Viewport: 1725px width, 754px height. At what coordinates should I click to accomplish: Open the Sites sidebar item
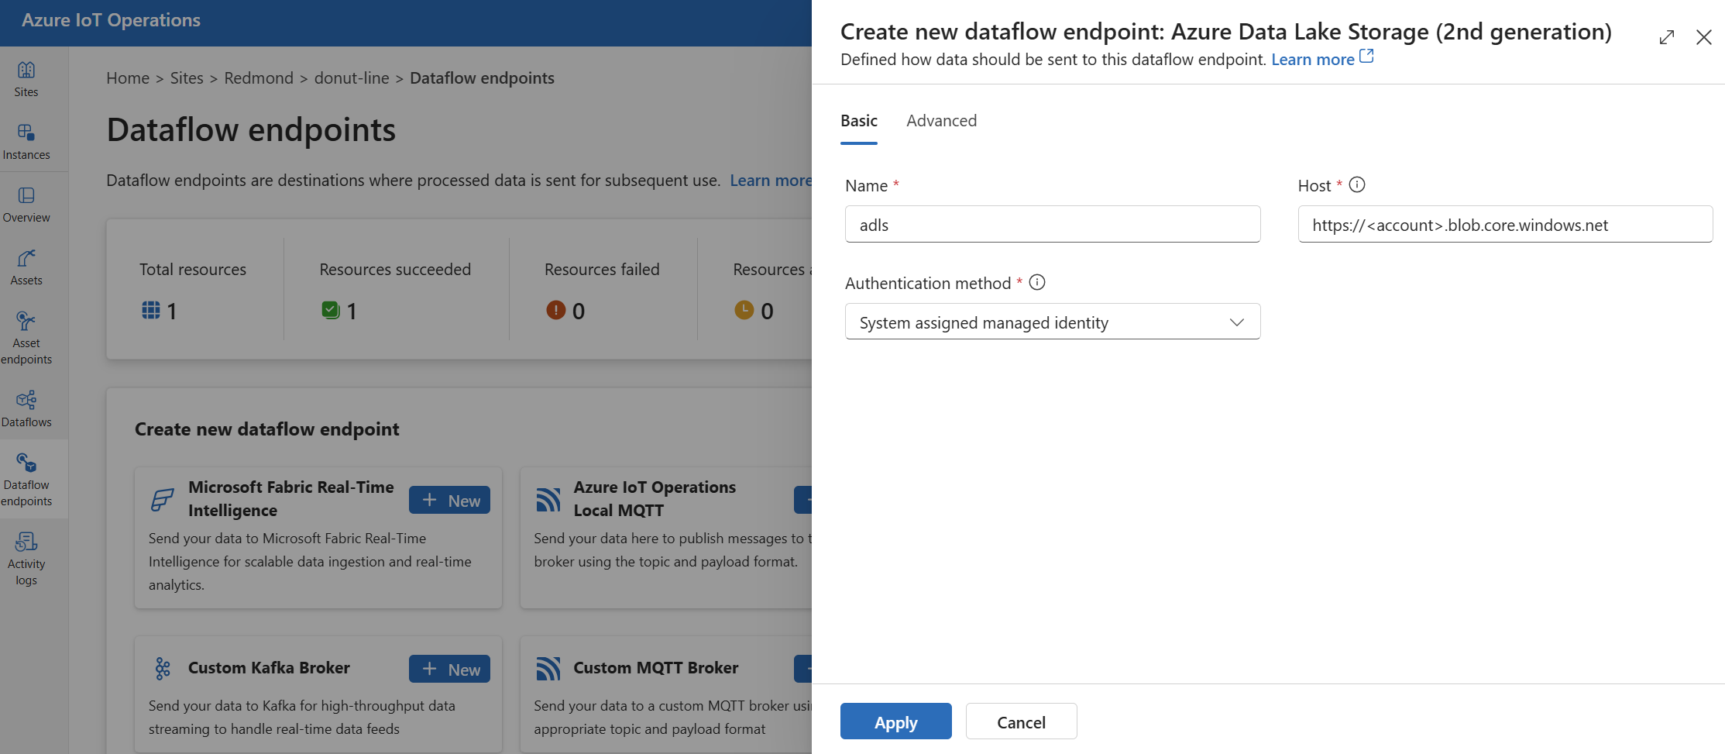26,79
